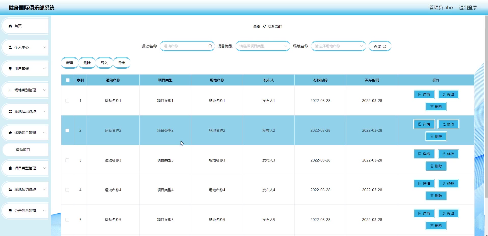Expand 用户管理 menu chevron
Image resolution: width=488 pixels, height=236 pixels.
[x=44, y=69]
